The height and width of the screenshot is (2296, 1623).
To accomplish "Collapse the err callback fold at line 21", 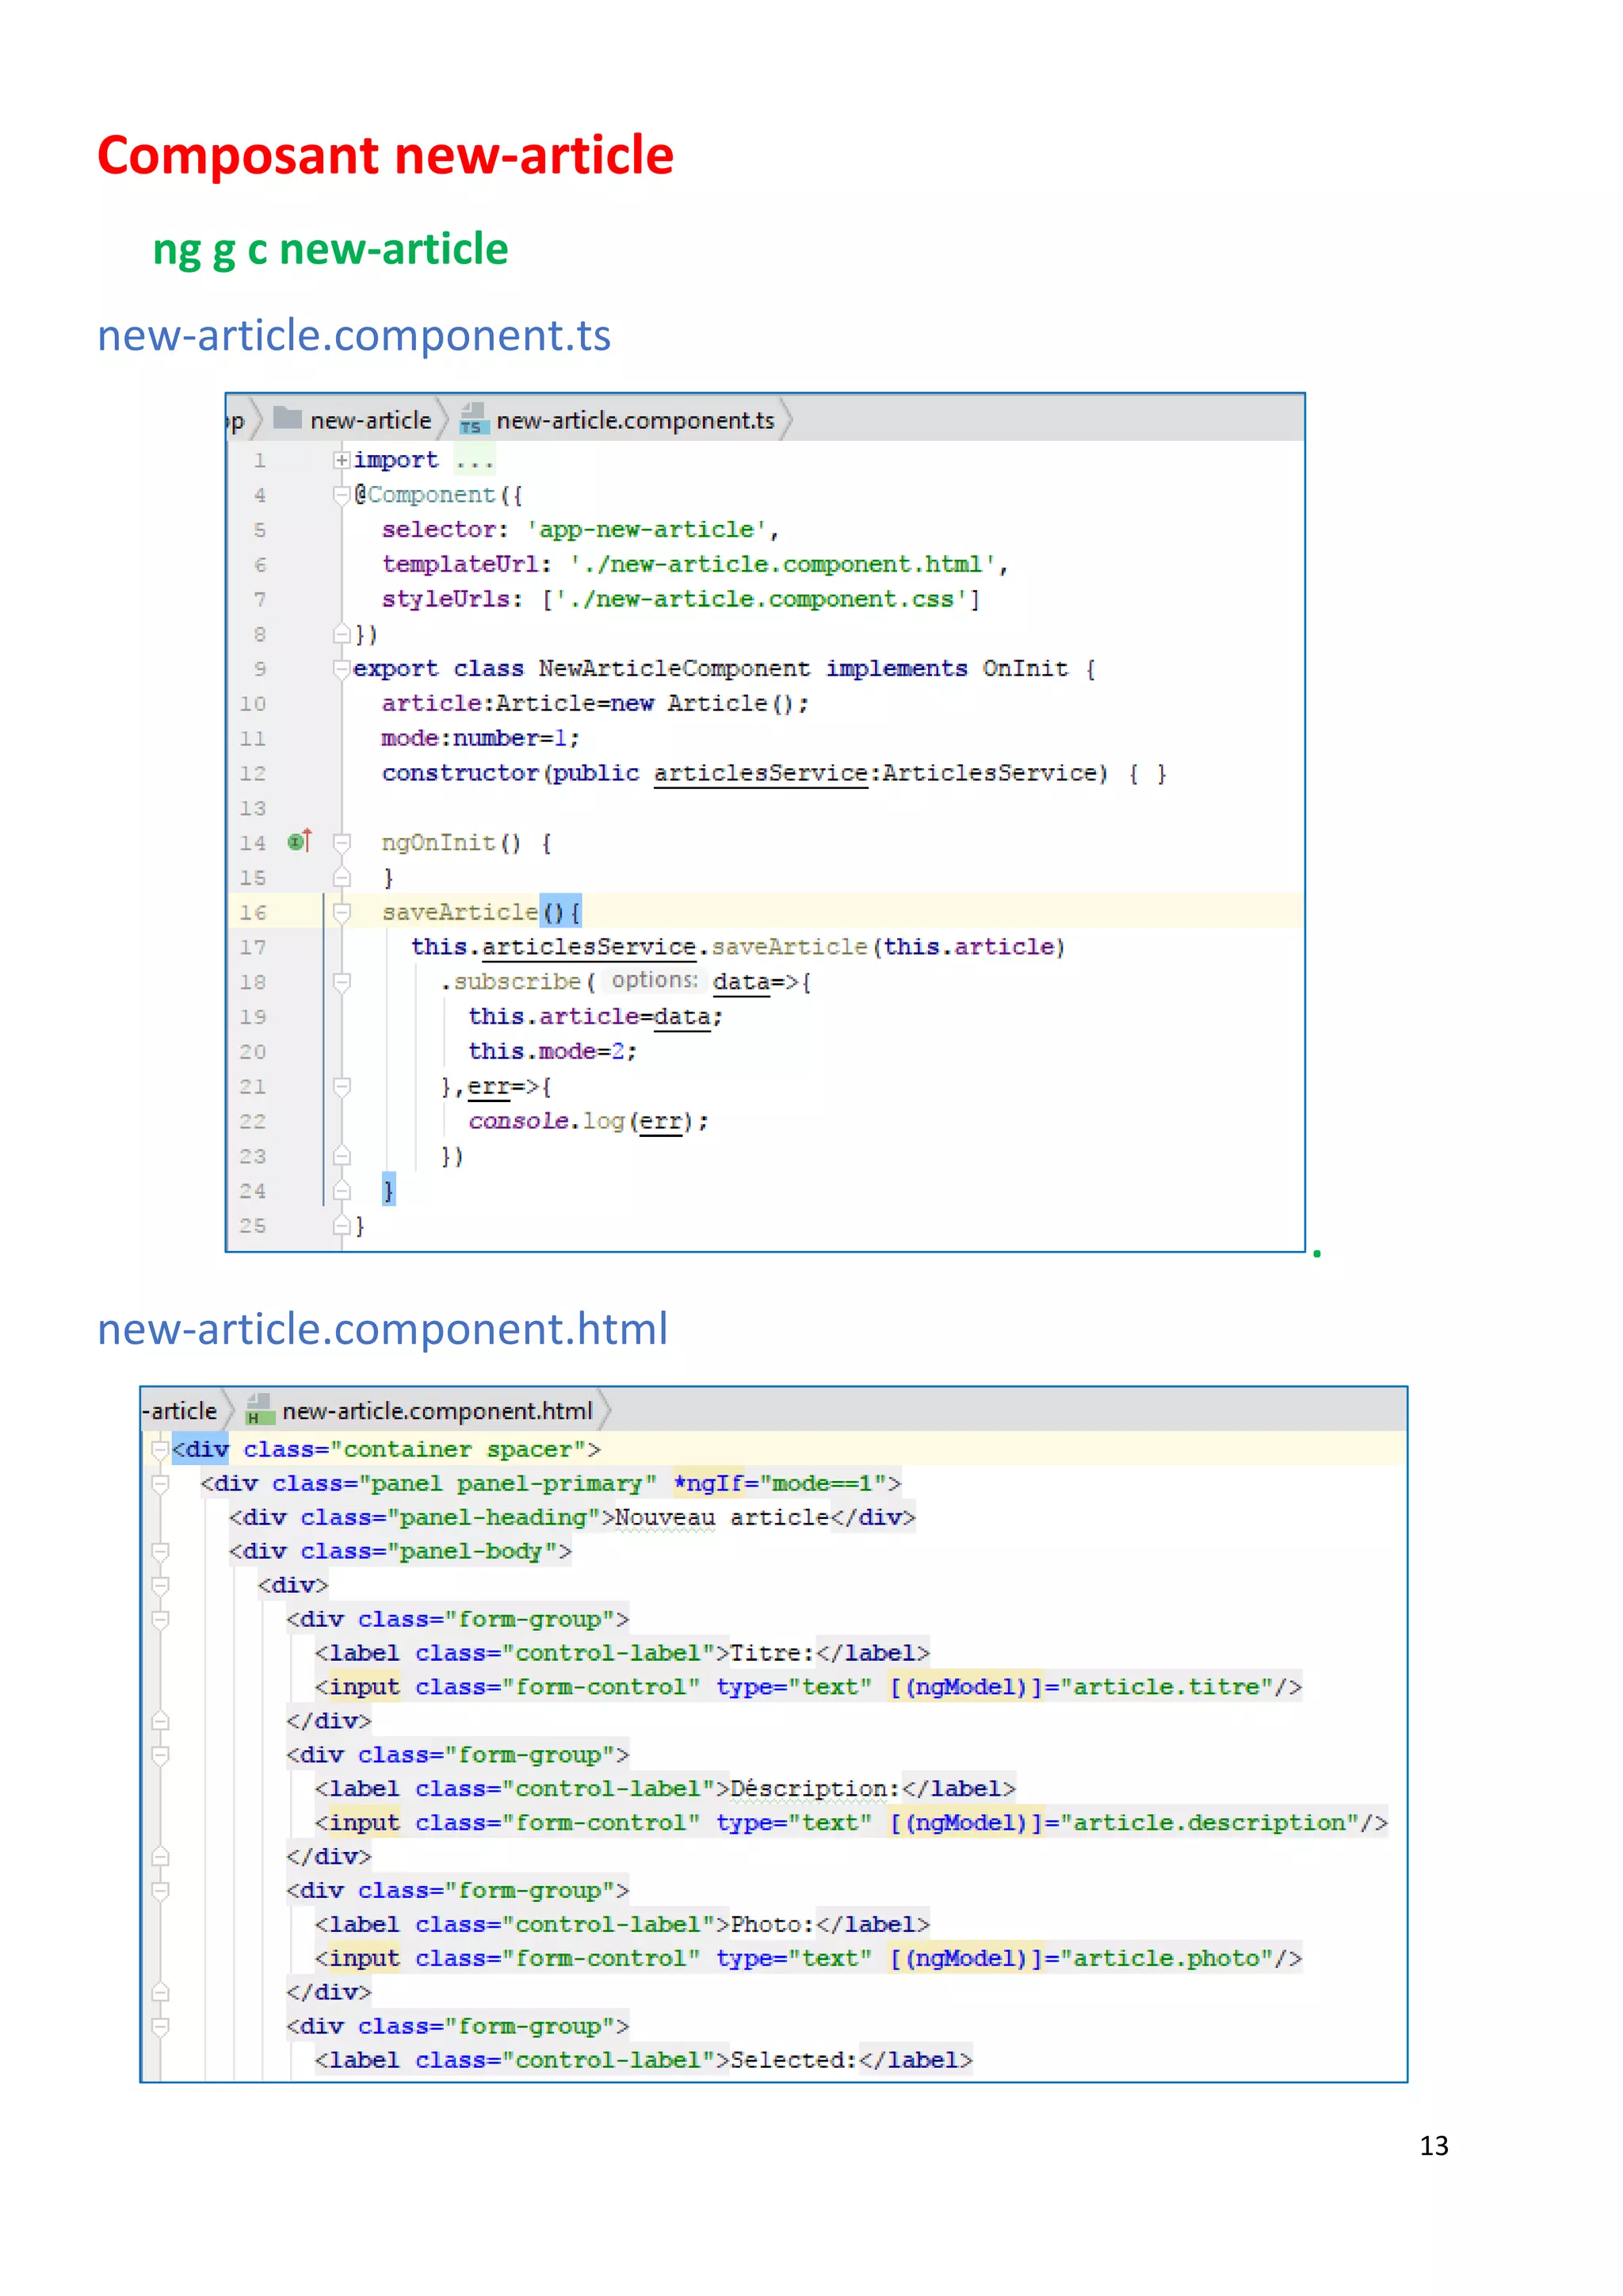I will click(342, 1086).
